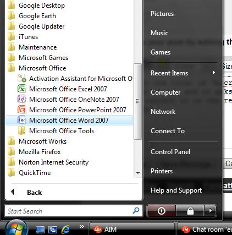Open Control Panel from Start menu
The width and height of the screenshot is (232, 235).
click(170, 152)
